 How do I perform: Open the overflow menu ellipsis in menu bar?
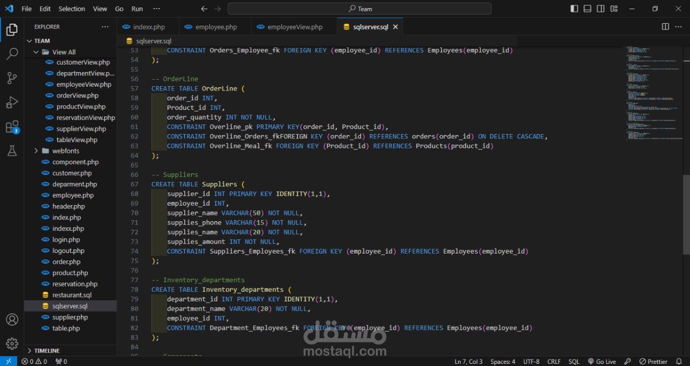156,9
